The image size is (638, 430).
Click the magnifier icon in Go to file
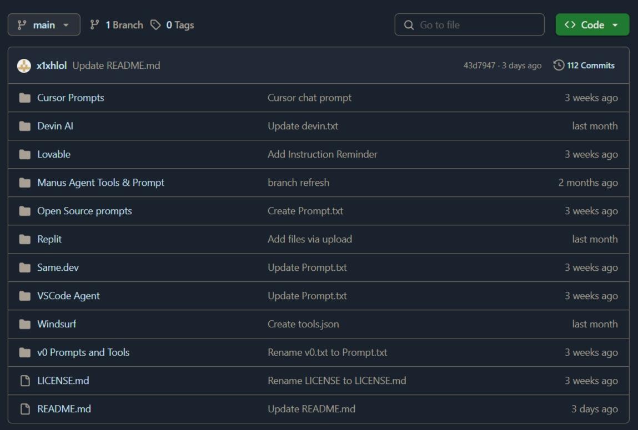[409, 25]
